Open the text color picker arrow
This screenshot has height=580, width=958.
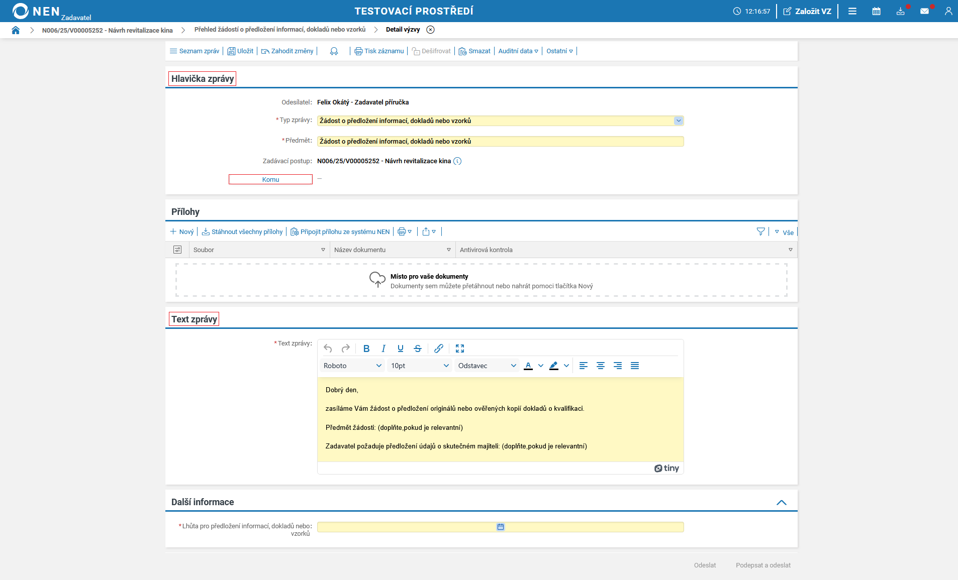pyautogui.click(x=541, y=366)
